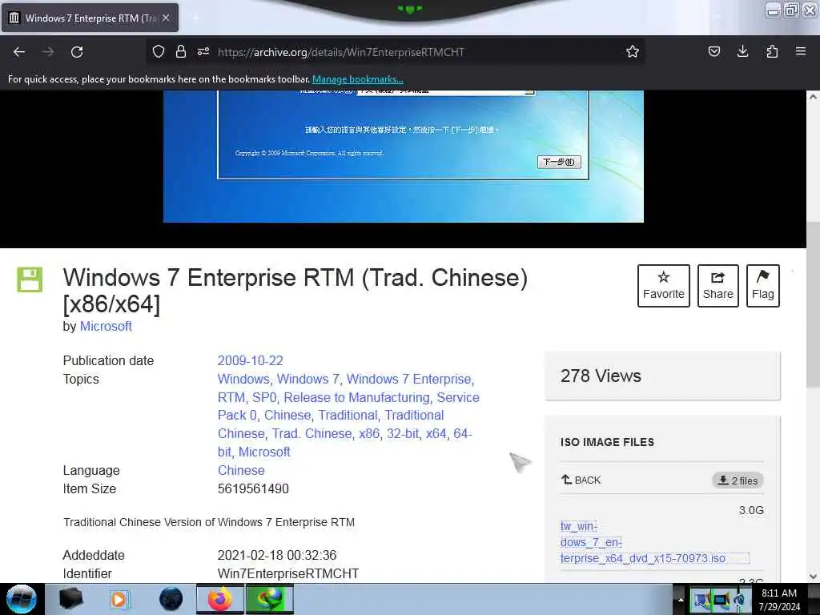Open the dark globe taskbar icon
820x615 pixels.
coord(171,599)
